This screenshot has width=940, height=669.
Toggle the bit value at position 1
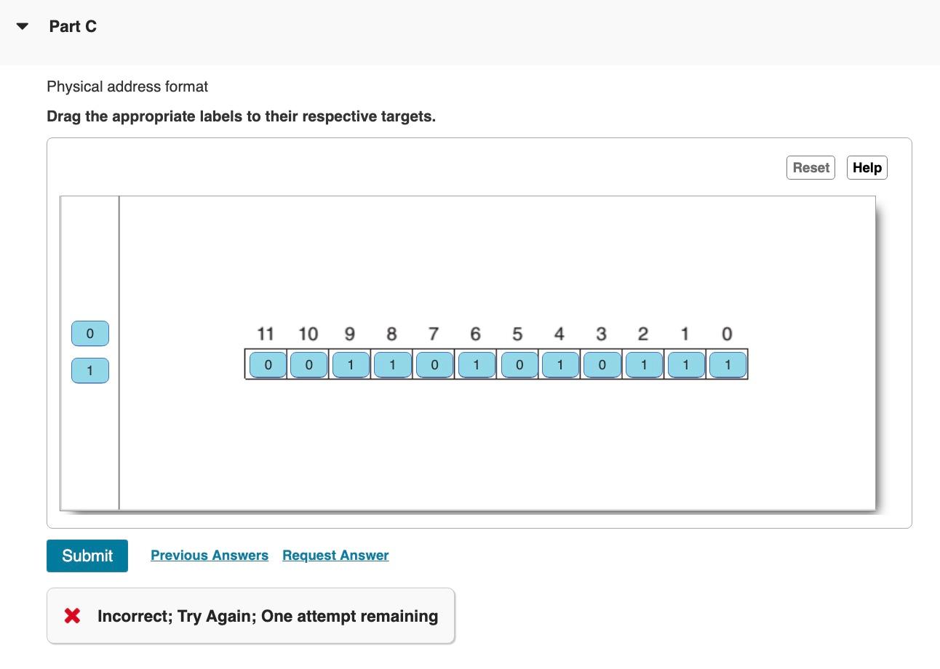pos(686,364)
